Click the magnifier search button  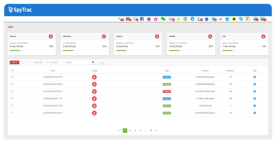93,63
